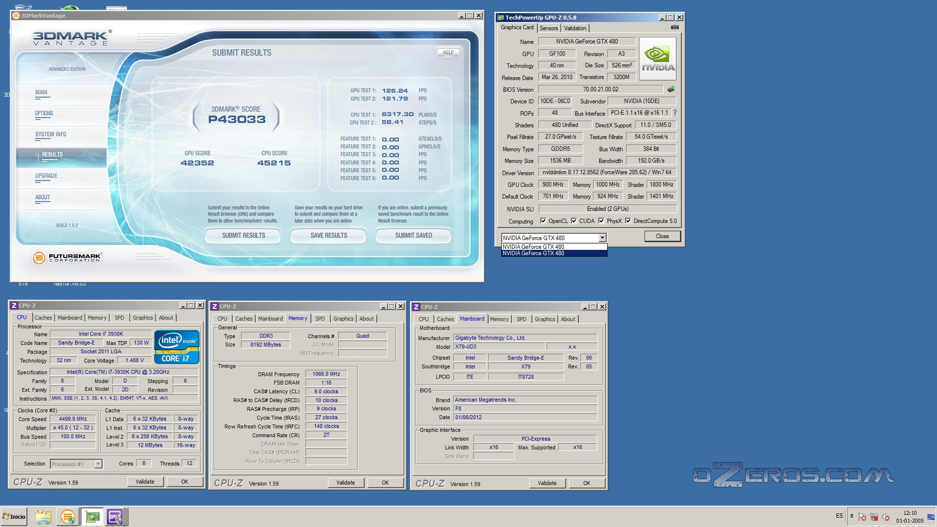This screenshot has width=937, height=527.
Task: Click the DRAM Frequency 1066.8 MHz field
Action: 326,374
